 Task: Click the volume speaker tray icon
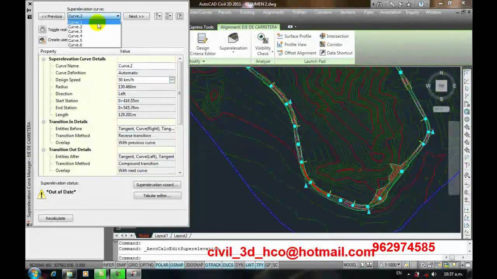tap(434, 274)
